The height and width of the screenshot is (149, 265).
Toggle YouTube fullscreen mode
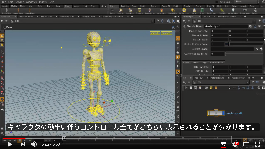pos(257,144)
